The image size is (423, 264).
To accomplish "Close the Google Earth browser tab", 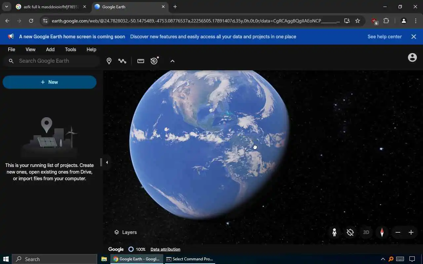I will 163,7.
